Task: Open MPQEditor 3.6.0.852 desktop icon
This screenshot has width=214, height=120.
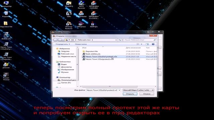Action: point(94,5)
